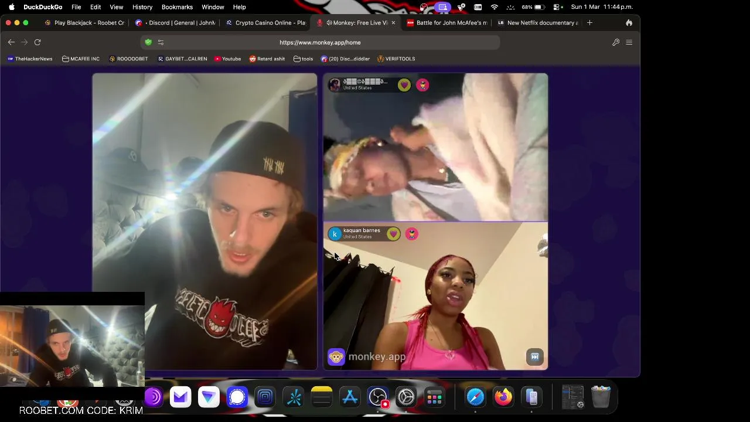Send heart to kaquan barnes
Image resolution: width=750 pixels, height=422 pixels.
pos(393,234)
